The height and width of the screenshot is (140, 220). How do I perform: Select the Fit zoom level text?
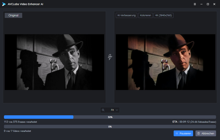112,110
